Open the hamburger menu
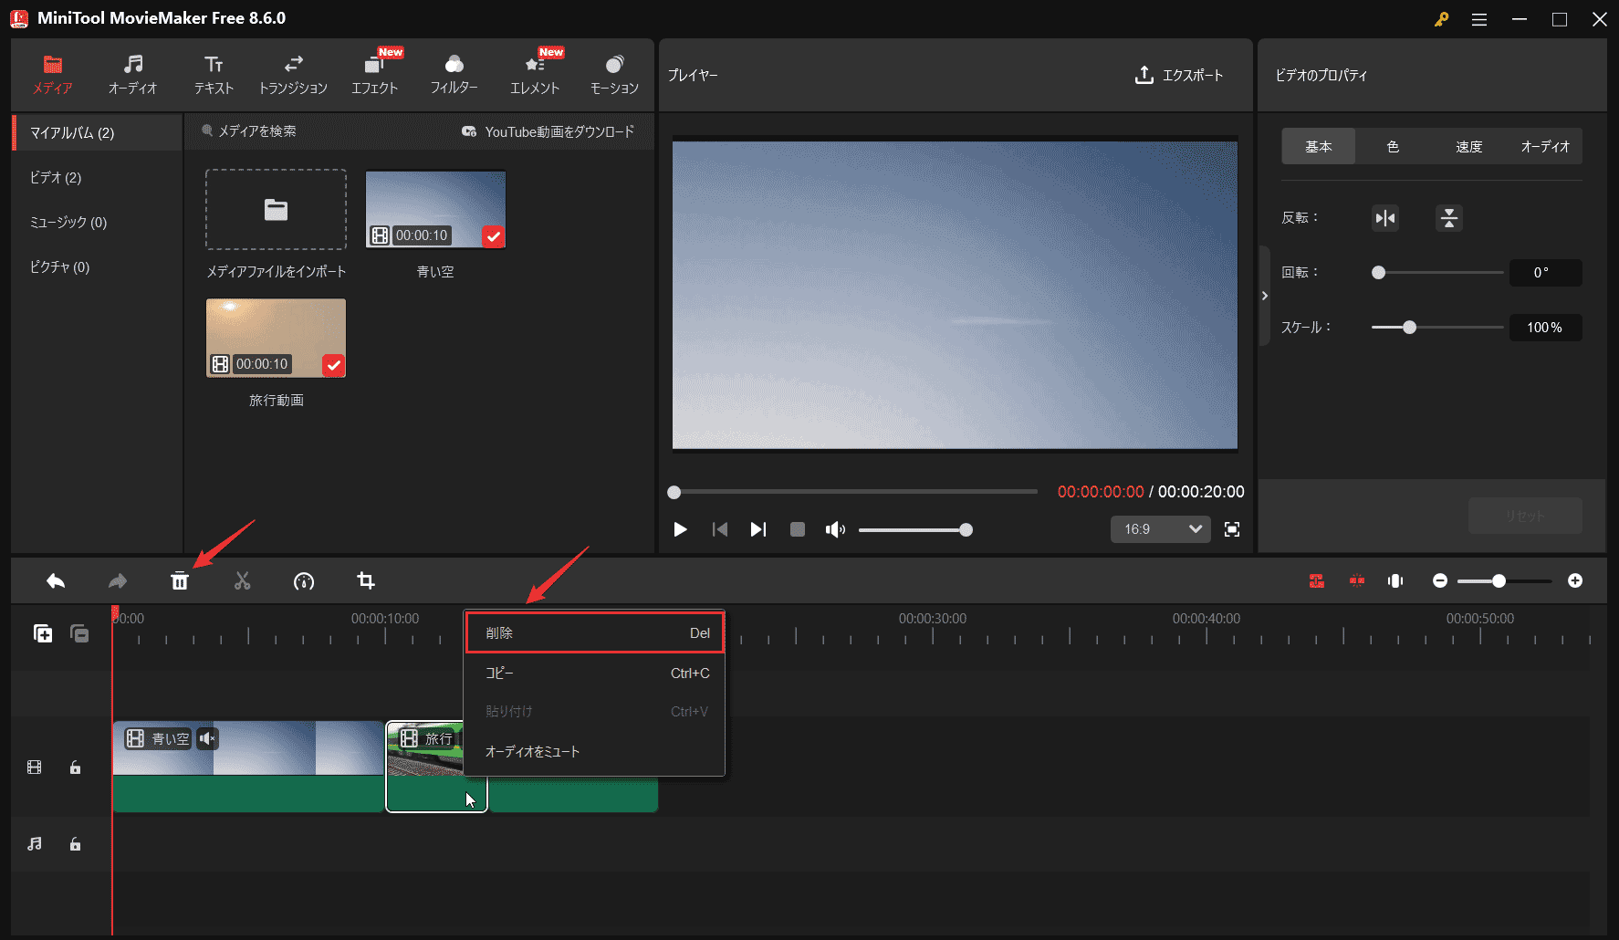The width and height of the screenshot is (1619, 940). 1479,18
